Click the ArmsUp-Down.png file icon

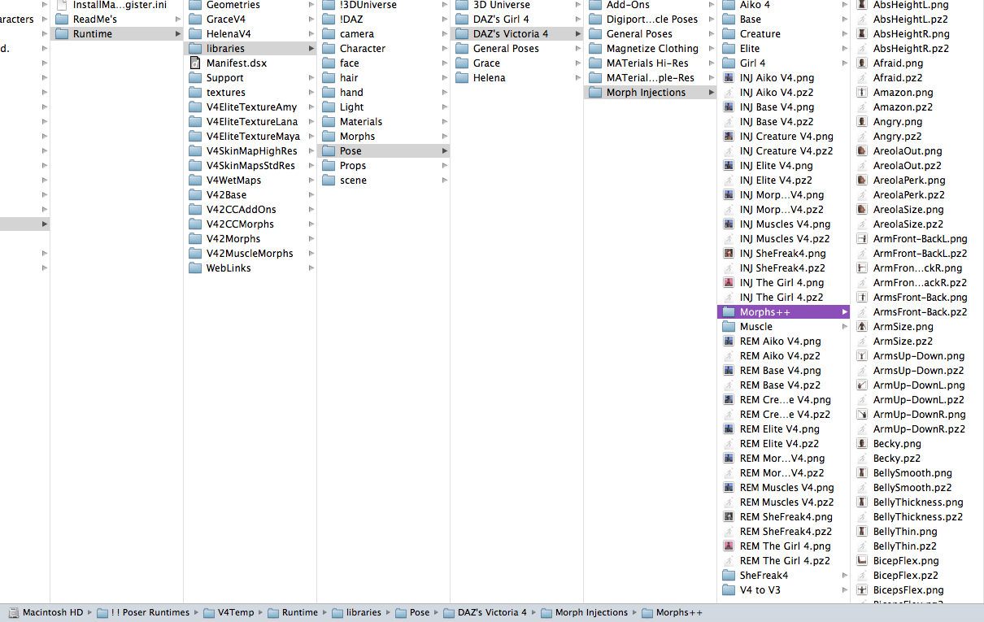coord(862,356)
